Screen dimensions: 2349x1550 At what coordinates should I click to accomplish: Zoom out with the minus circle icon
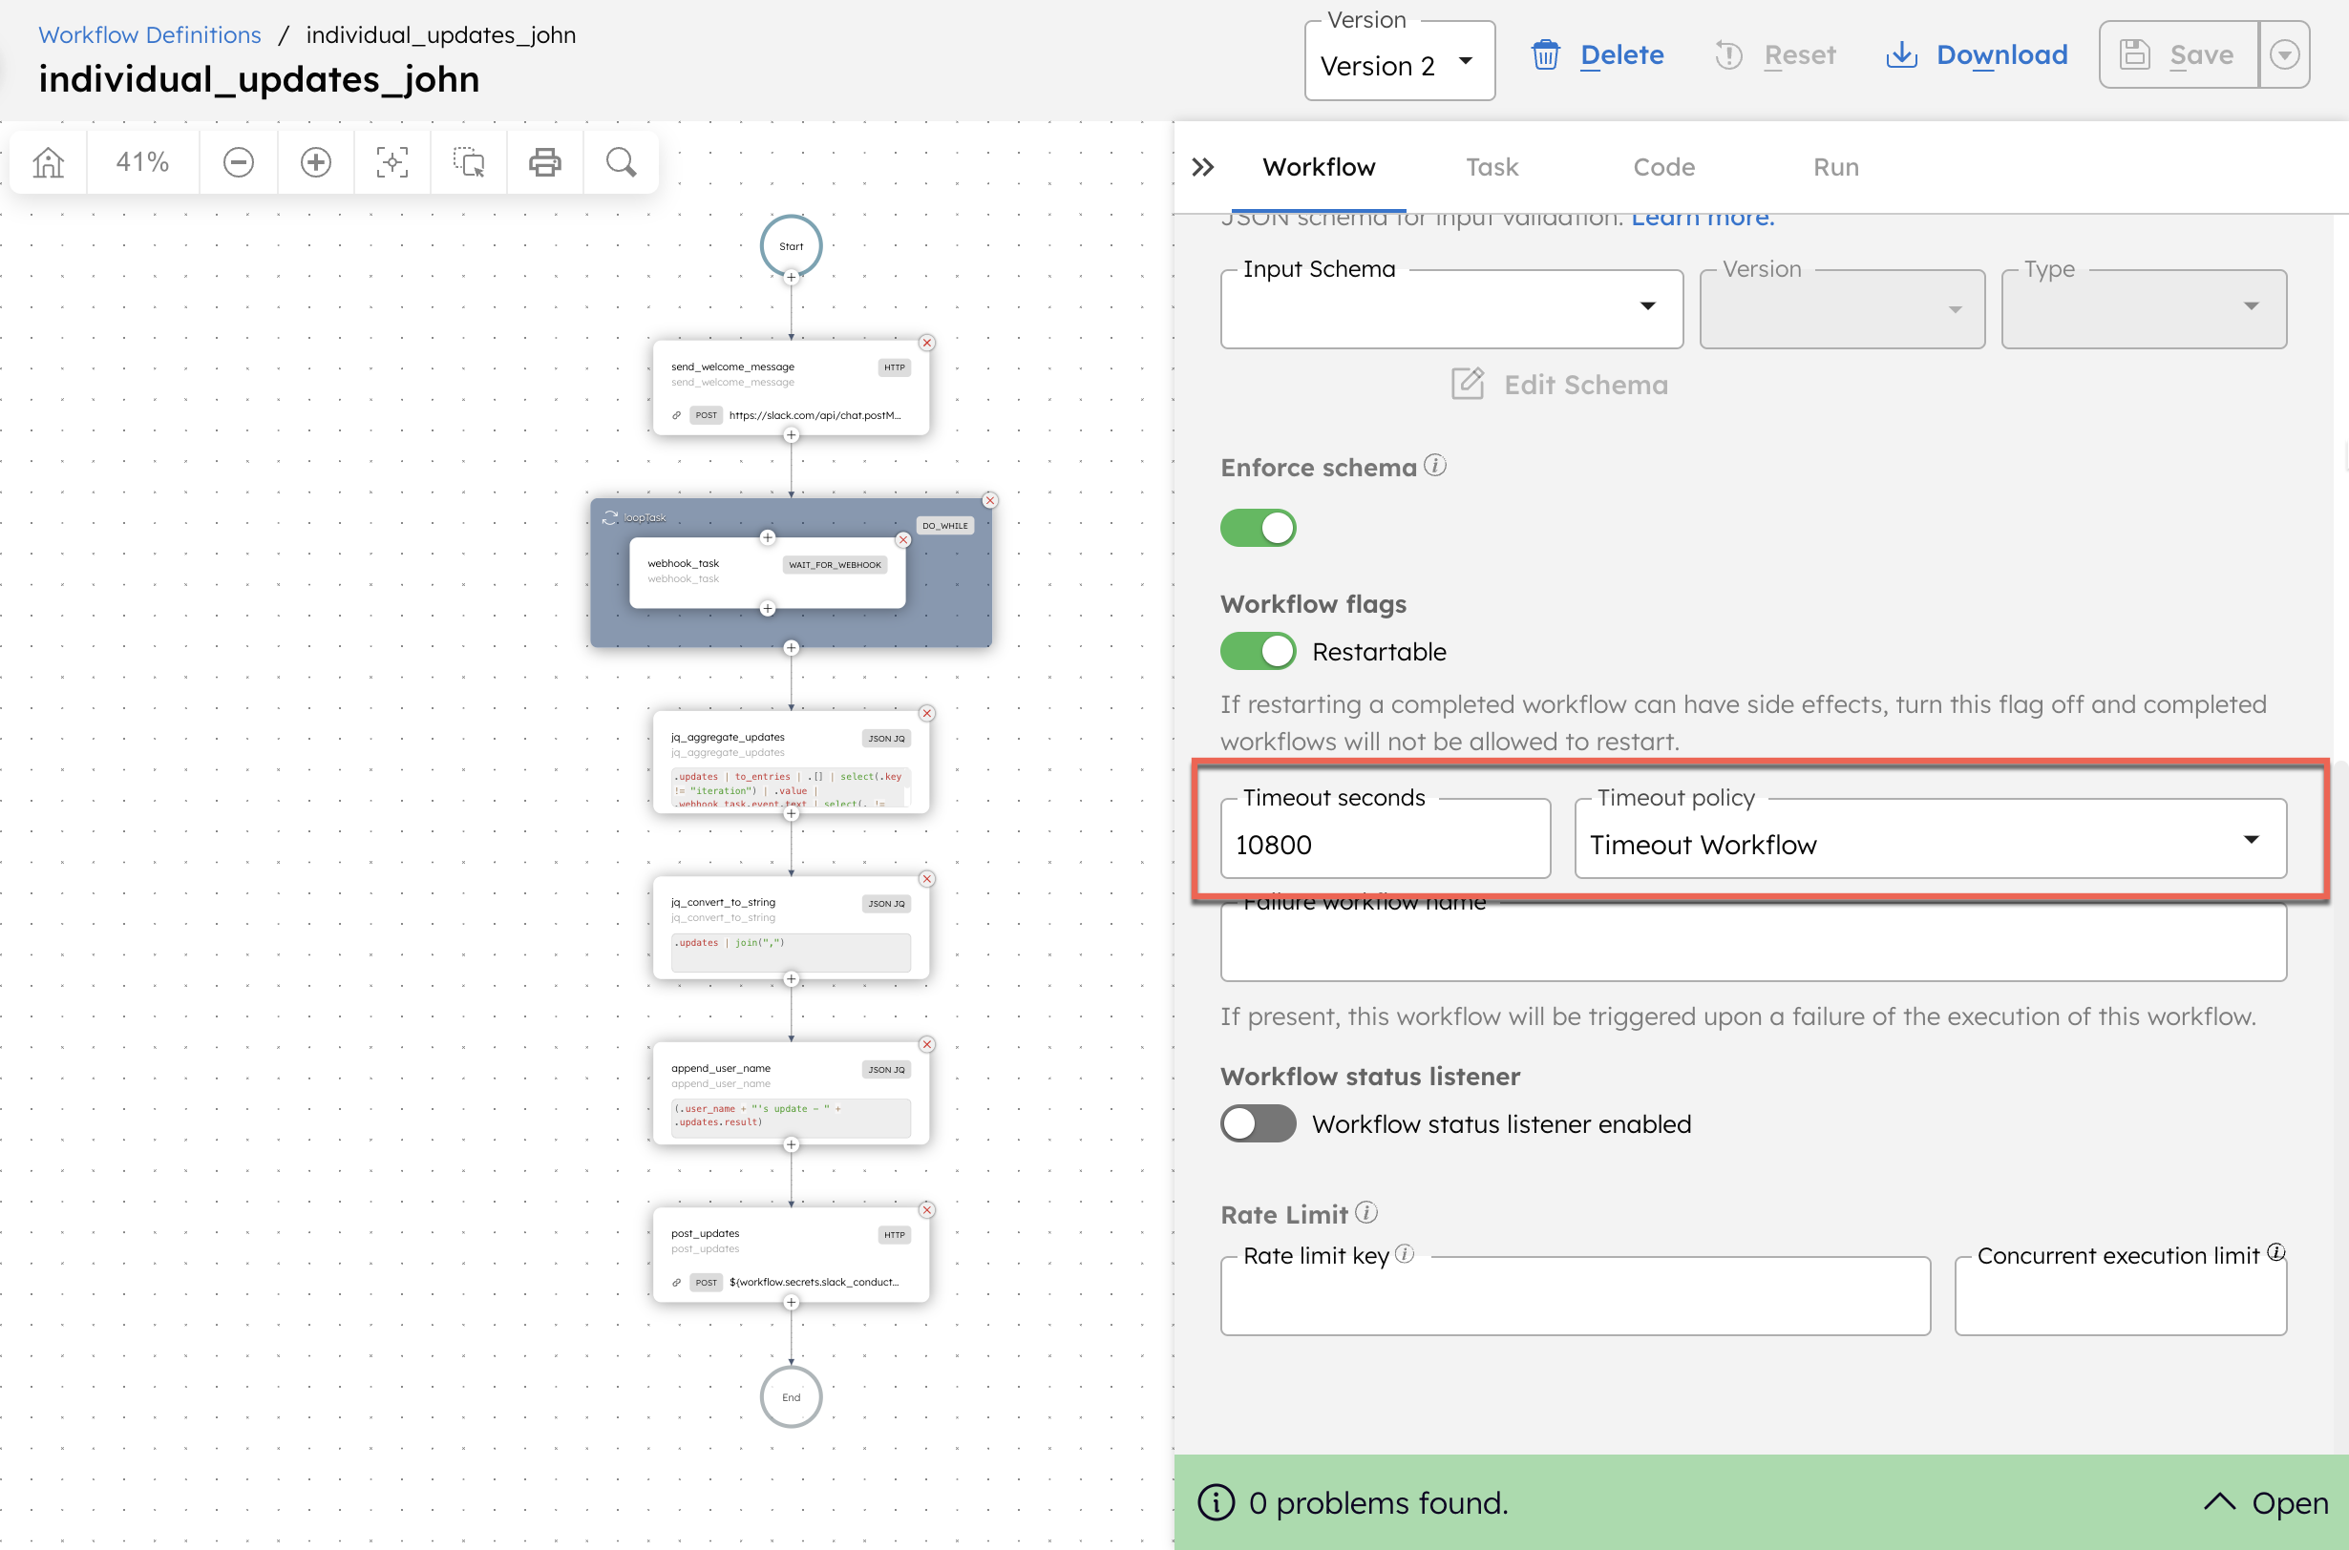pos(239,162)
